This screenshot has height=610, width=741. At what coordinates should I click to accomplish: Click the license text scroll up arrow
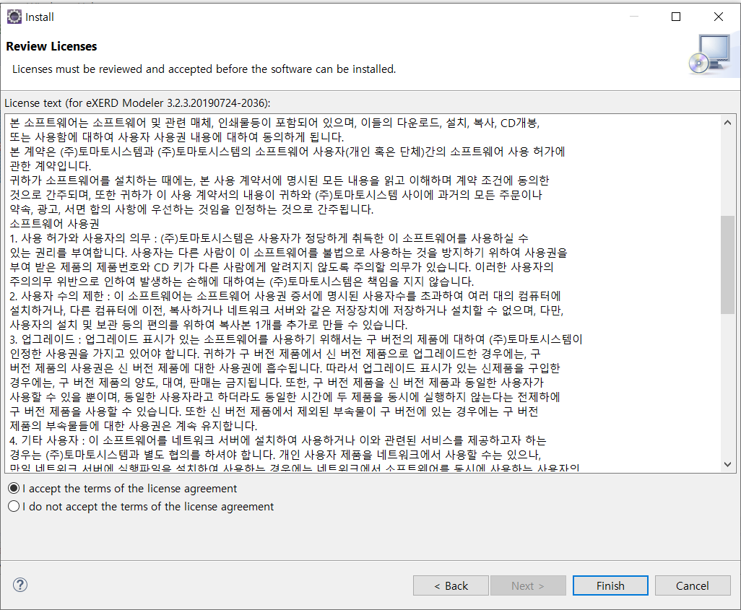728,123
